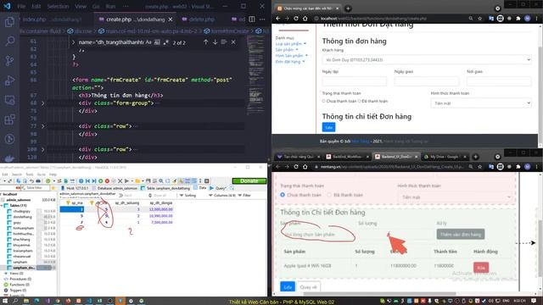This screenshot has width=543, height=305.
Task: Click HeidiSQL green insert row icon
Action: (100, 180)
